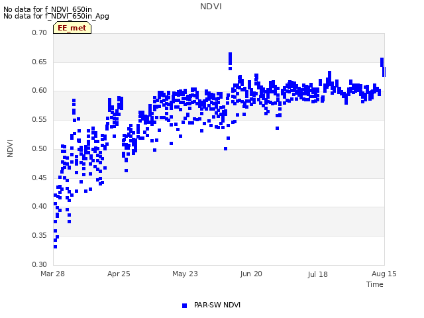Click the 0.70 y-axis tick label
Screen dimensions: 424x318
click(x=40, y=32)
